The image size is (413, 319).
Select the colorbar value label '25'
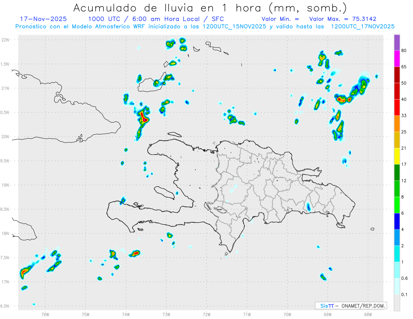404,132
